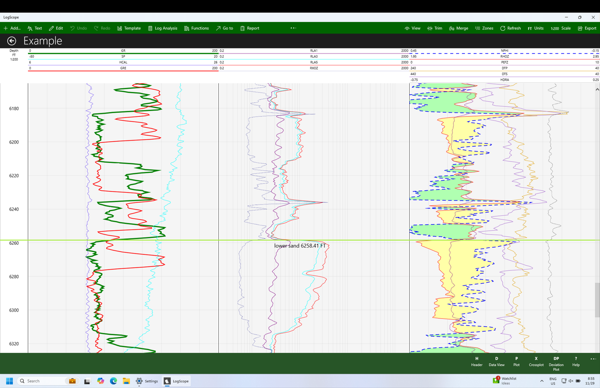Image resolution: width=600 pixels, height=388 pixels.
Task: Click LogScope taskbar button
Action: pyautogui.click(x=176, y=381)
